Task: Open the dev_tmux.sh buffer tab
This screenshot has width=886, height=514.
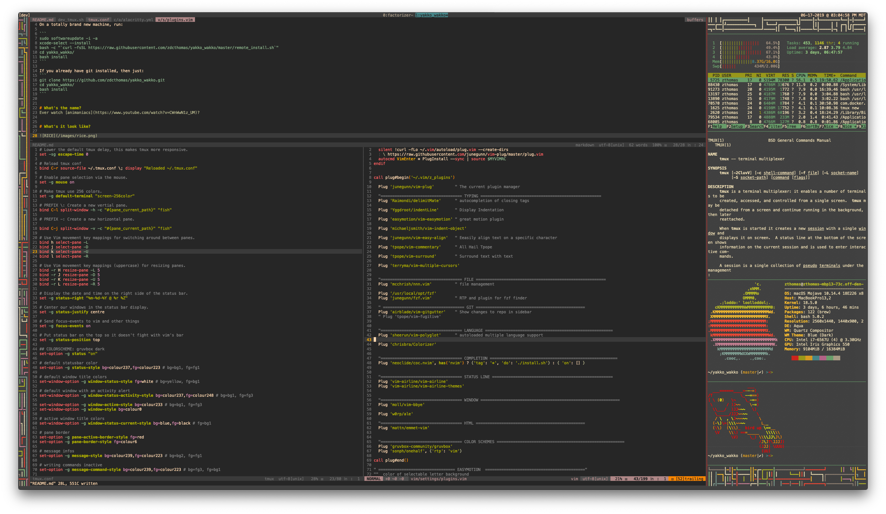Action: pos(71,20)
